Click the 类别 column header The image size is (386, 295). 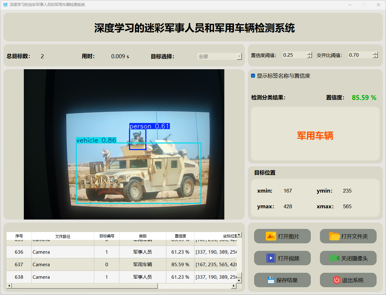pos(143,236)
